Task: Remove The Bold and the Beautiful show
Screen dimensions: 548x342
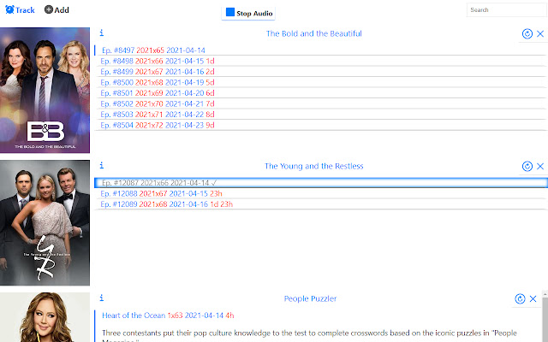Action: pyautogui.click(x=540, y=34)
